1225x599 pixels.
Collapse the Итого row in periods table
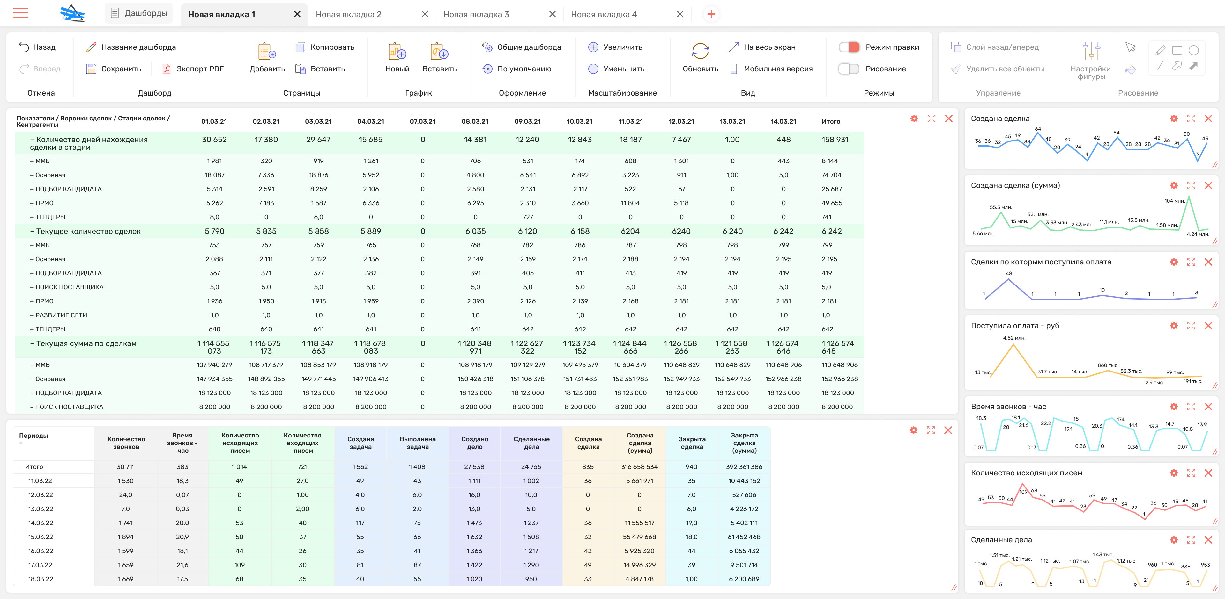click(21, 467)
